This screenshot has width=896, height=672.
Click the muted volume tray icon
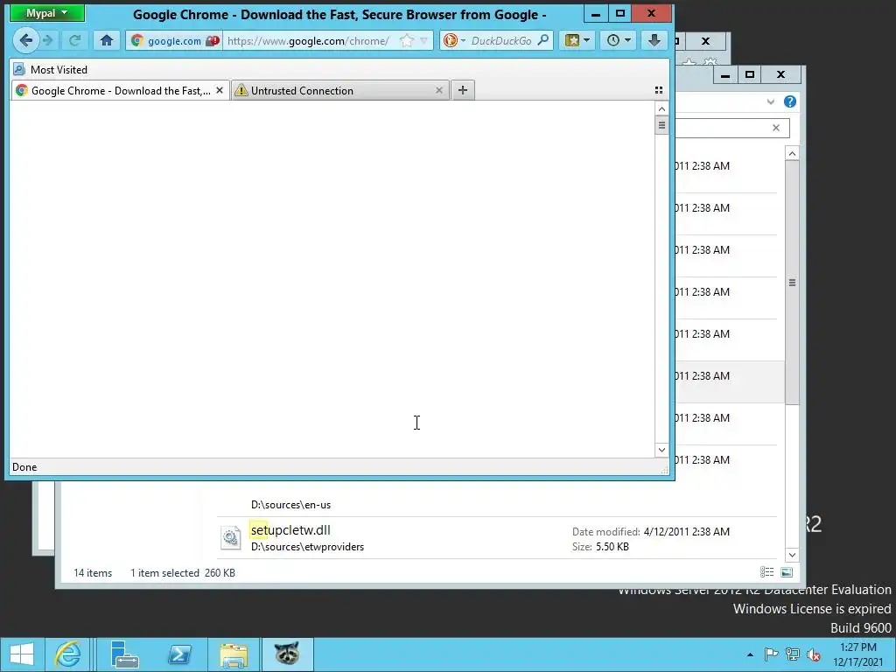pos(813,654)
